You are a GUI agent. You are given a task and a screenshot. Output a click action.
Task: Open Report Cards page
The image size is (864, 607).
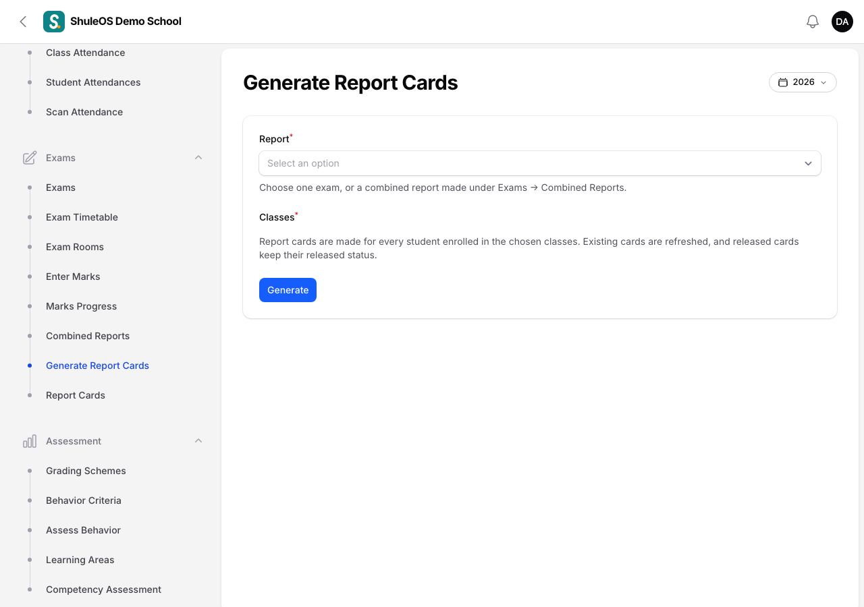tap(76, 395)
